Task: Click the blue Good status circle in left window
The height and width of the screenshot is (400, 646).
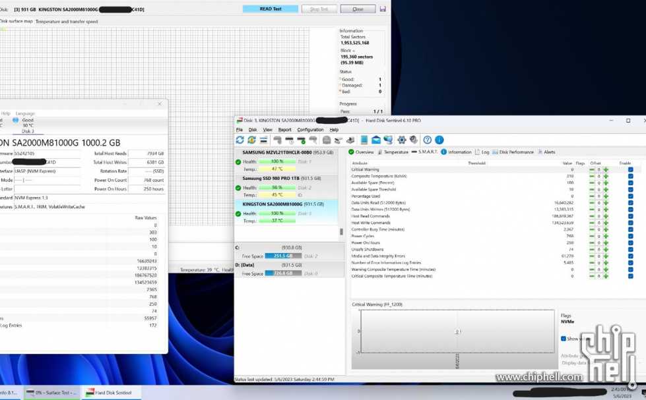Action: (16, 120)
